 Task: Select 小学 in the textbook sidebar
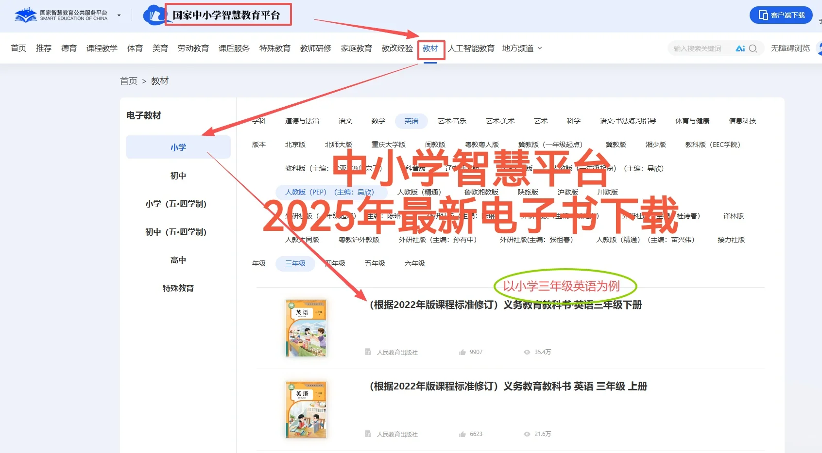pos(178,147)
